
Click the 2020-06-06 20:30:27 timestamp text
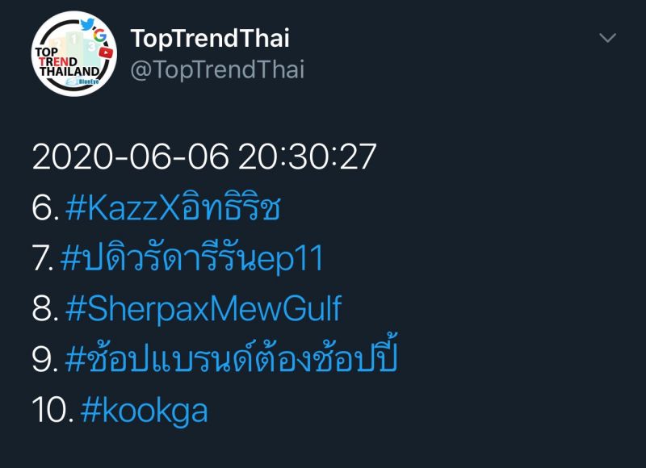tap(204, 157)
